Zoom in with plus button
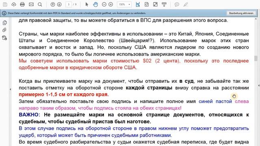 click(x=110, y=4)
